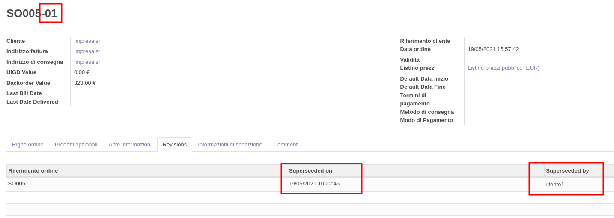Viewport: 614px width, 218px height.
Task: Open the Commenti tab
Action: (x=286, y=144)
